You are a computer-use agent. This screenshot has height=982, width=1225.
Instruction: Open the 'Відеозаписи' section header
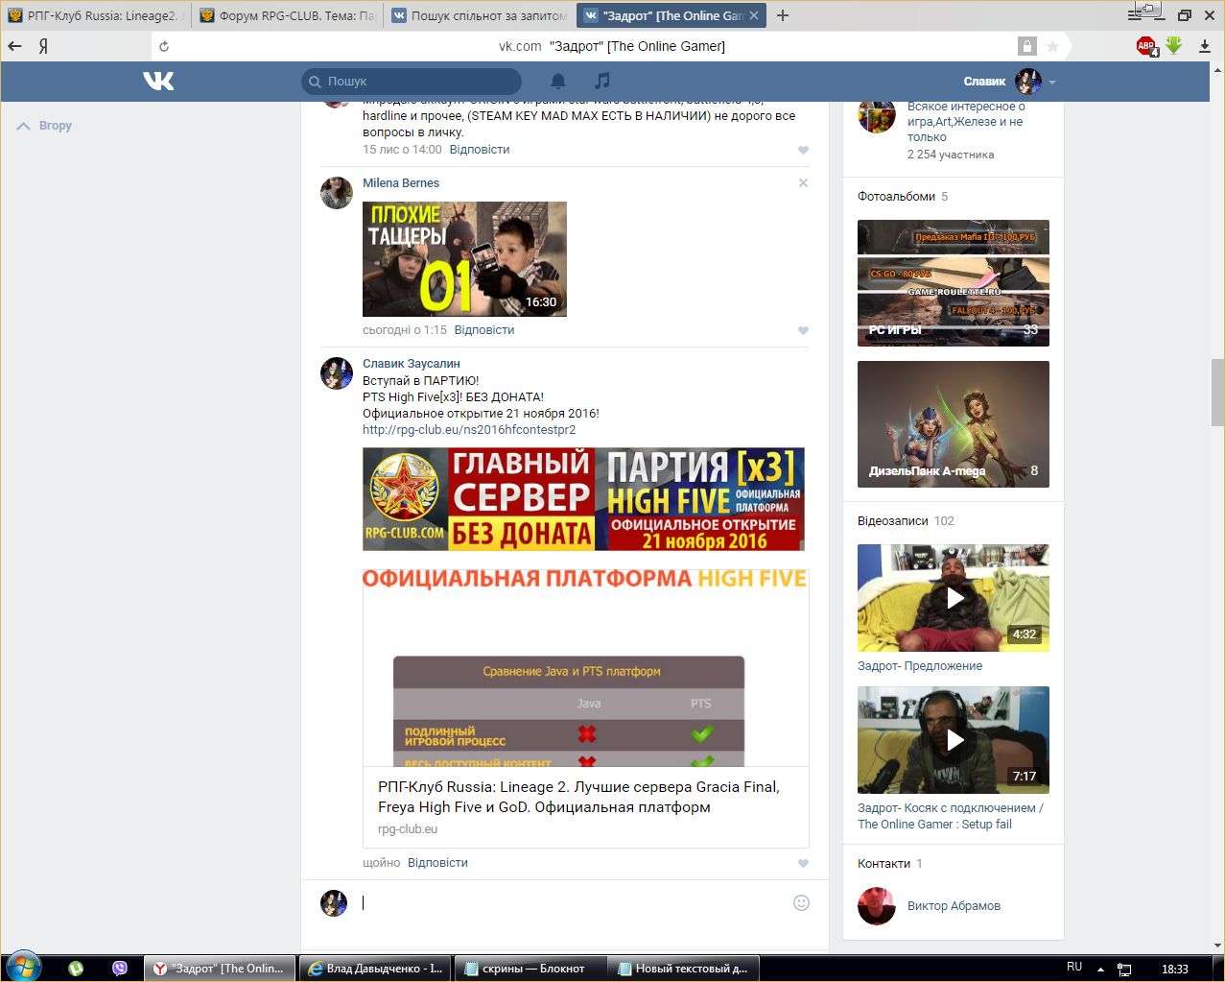coord(893,521)
